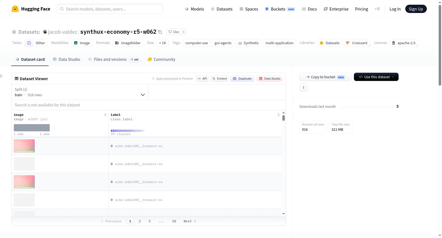Duplicate this dataset

[242, 79]
